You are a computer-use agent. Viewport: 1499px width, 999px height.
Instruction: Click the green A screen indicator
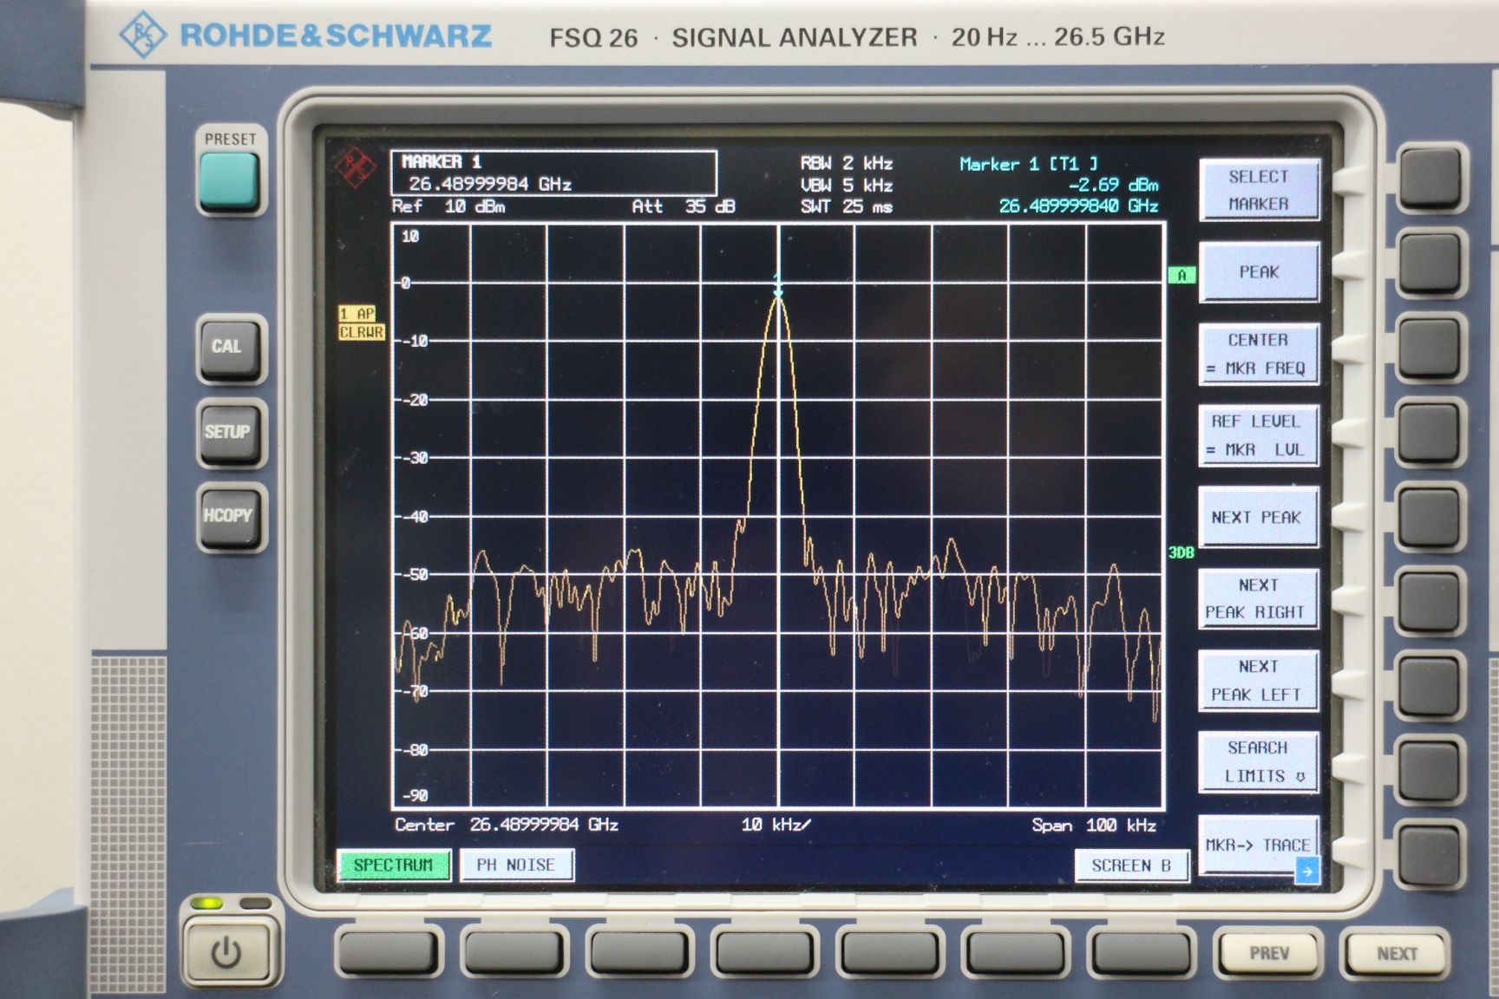click(x=1182, y=276)
